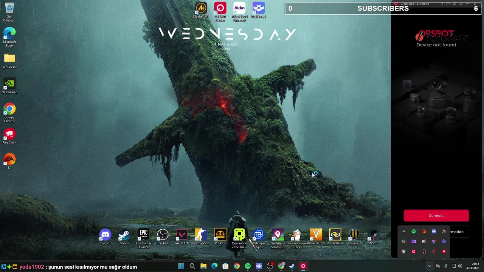Open Akko Cloud Driver desktop shortcut
This screenshot has width=484, height=272.
(239, 12)
